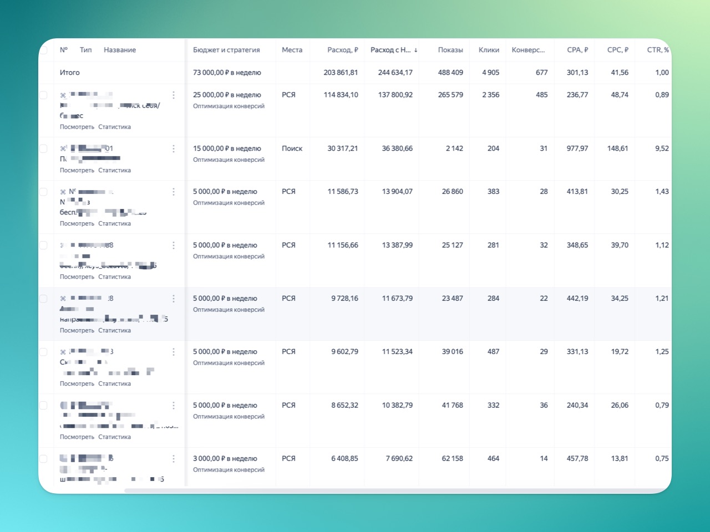Click three-dot icon in highlighted 9 728,16 row
Image resolution: width=710 pixels, height=532 pixels.
174,299
